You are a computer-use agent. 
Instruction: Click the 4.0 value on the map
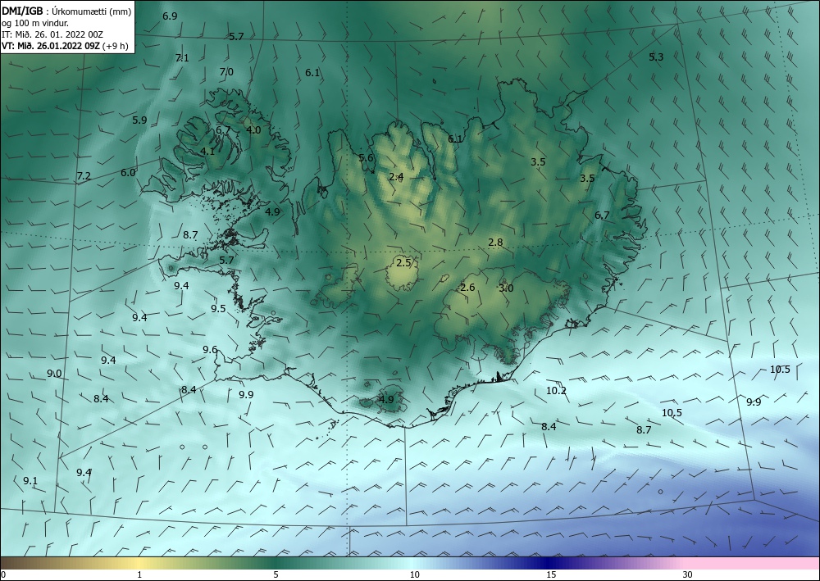pyautogui.click(x=253, y=130)
